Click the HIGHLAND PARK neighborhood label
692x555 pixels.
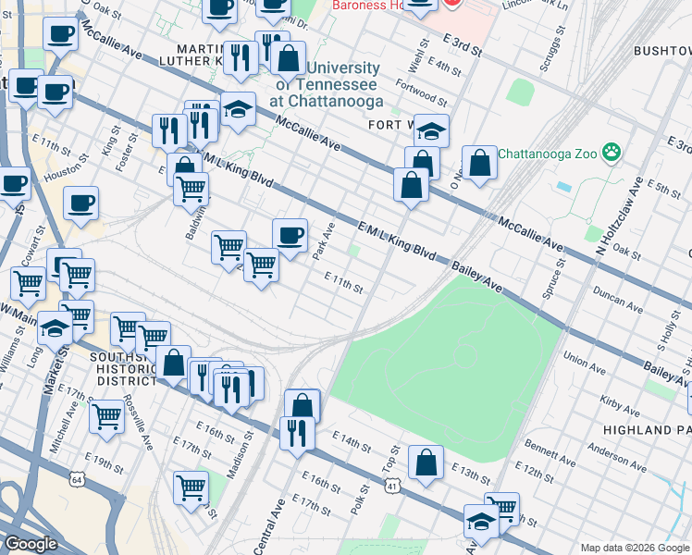pos(647,430)
